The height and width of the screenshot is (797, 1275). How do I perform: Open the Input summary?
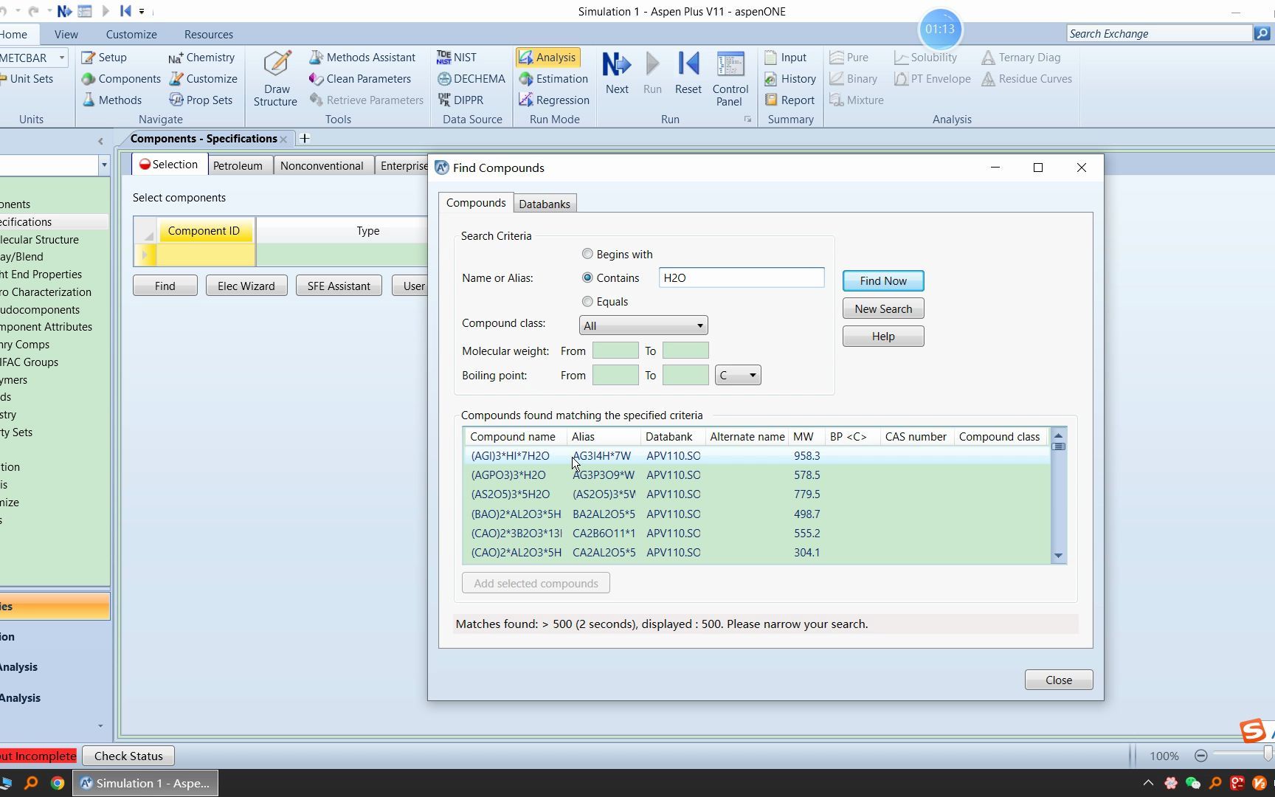tap(785, 58)
